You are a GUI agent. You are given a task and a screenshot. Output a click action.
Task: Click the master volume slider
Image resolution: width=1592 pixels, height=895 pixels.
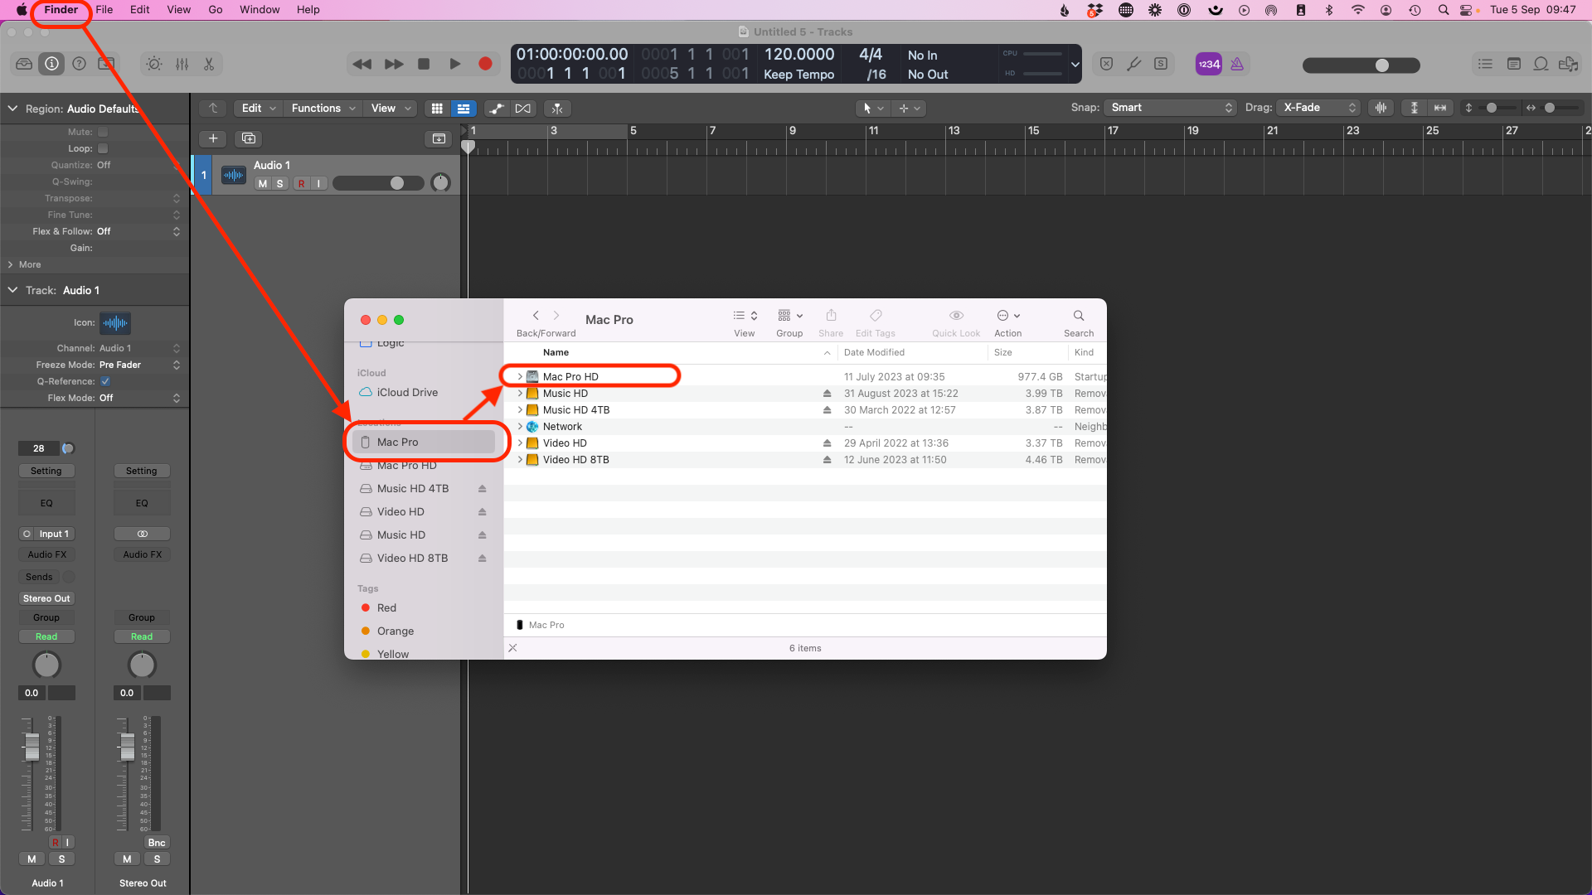1381,65
